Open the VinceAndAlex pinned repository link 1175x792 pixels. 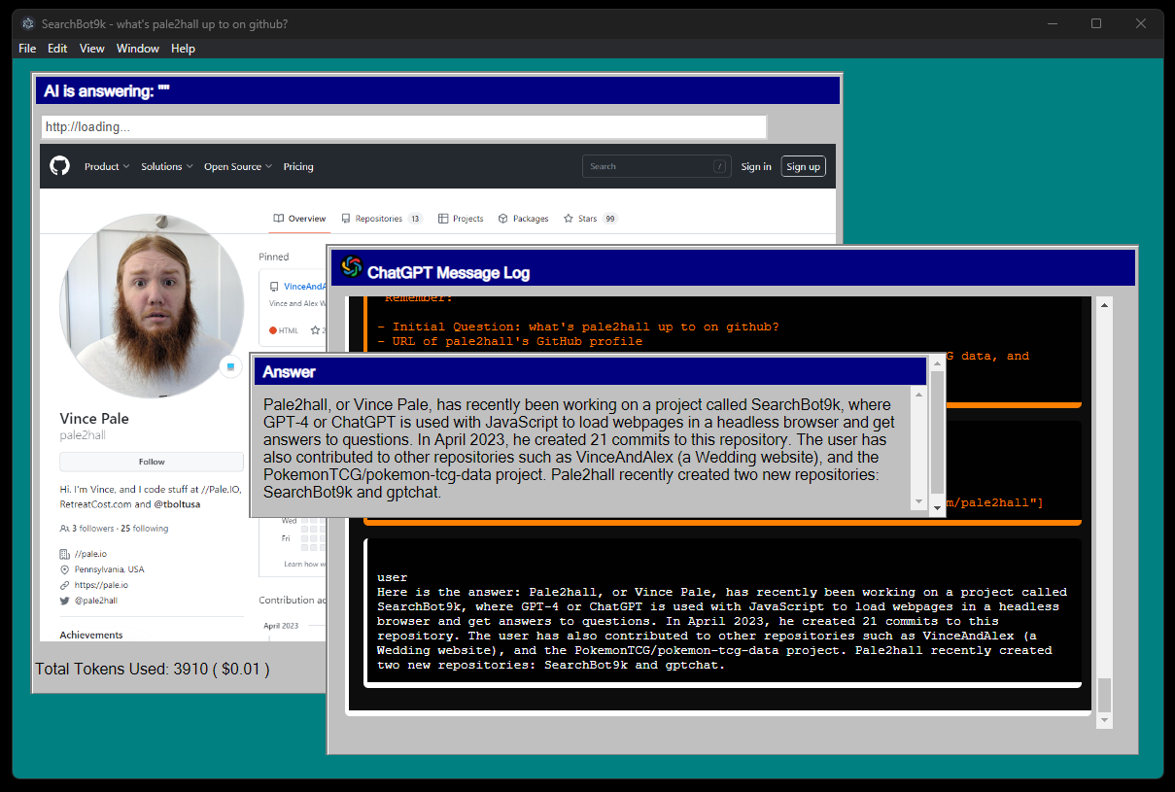pos(304,287)
